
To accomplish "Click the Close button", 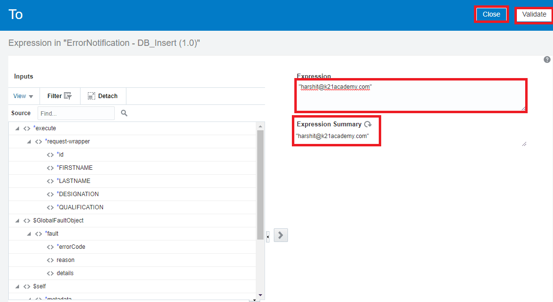I will (491, 14).
